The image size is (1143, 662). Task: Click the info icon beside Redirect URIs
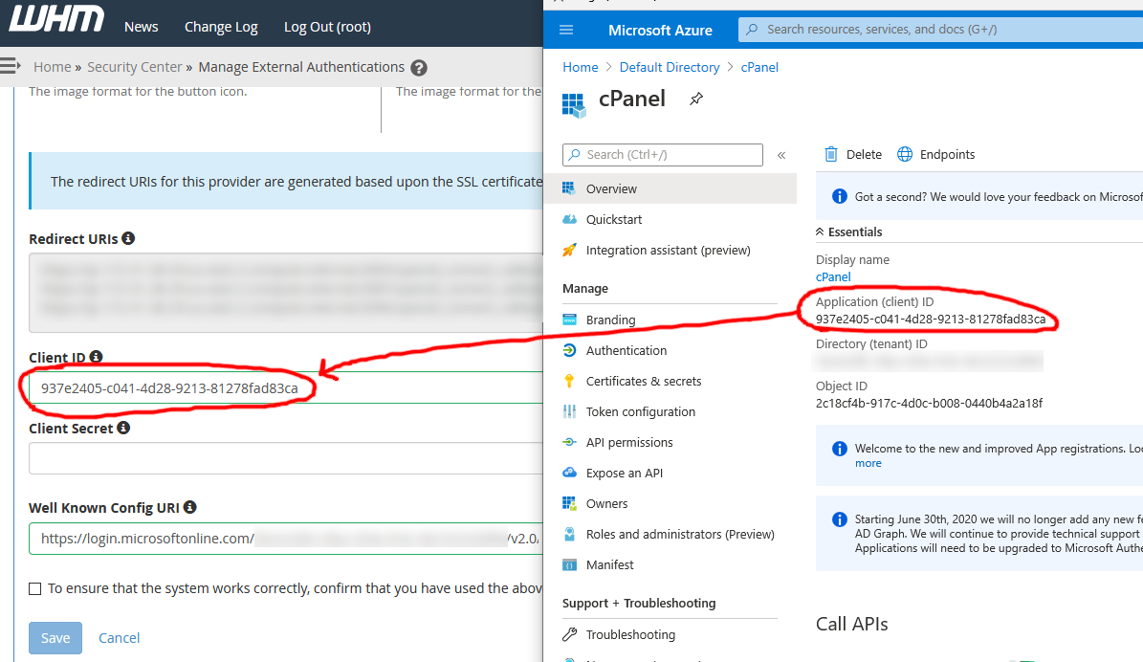pyautogui.click(x=128, y=238)
